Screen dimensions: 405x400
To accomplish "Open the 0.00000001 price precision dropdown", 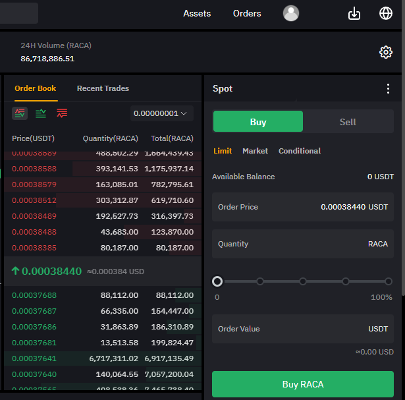I will 162,113.
